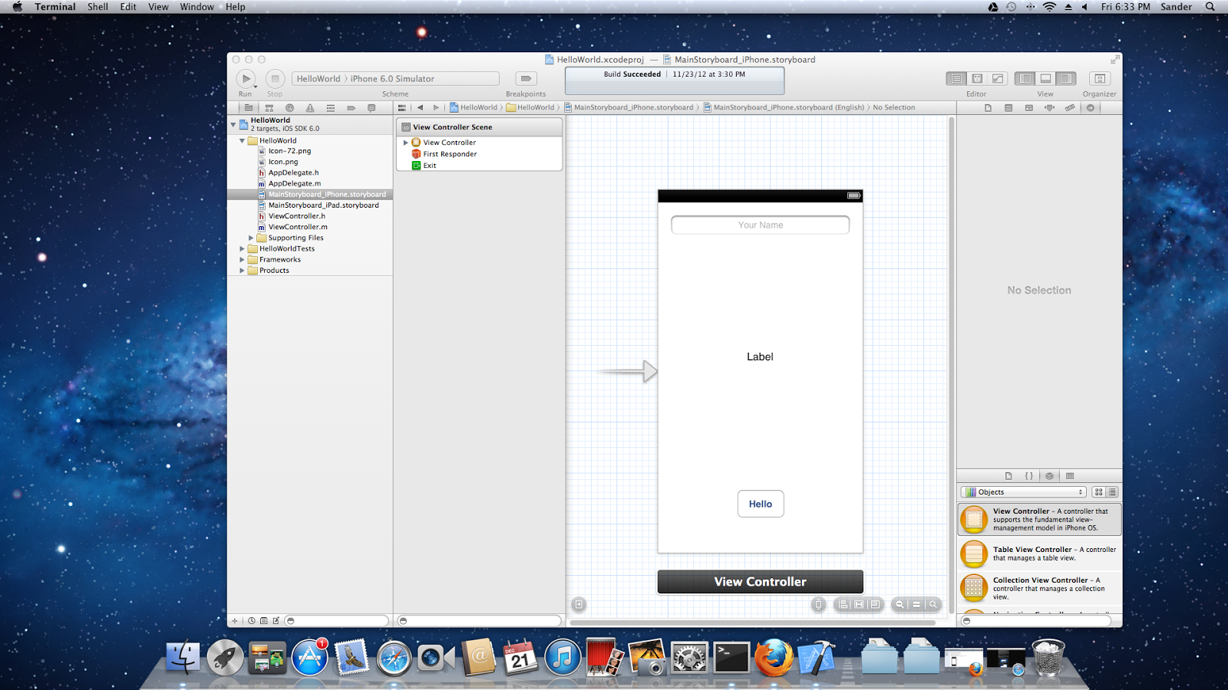
Task: Select First Responder in scene outline
Action: tap(450, 154)
